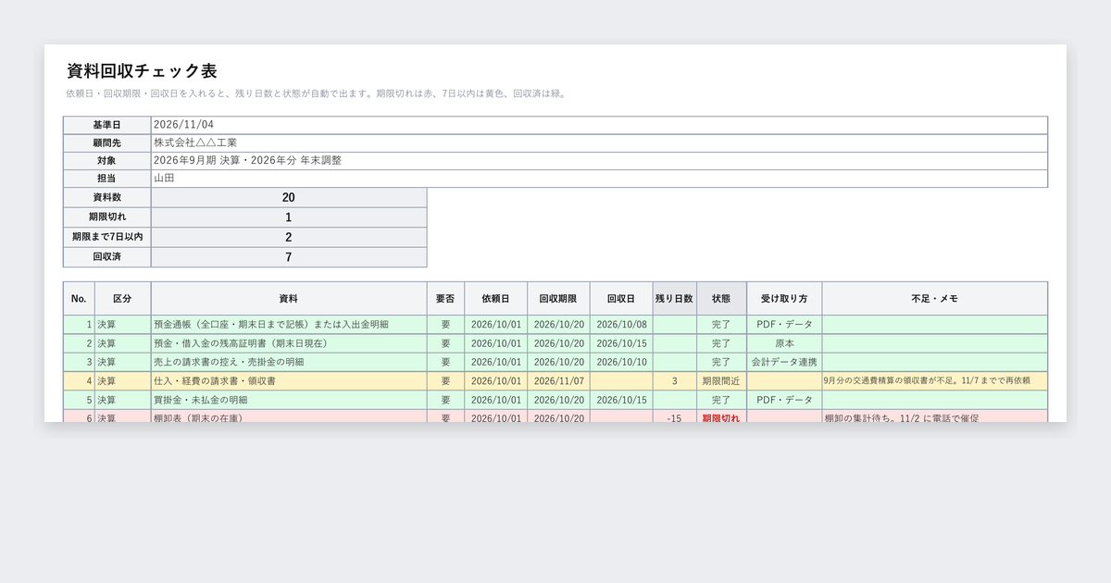Select the 買掛金・未払金の明細 cell
Image resolution: width=1111 pixels, height=583 pixels.
289,400
